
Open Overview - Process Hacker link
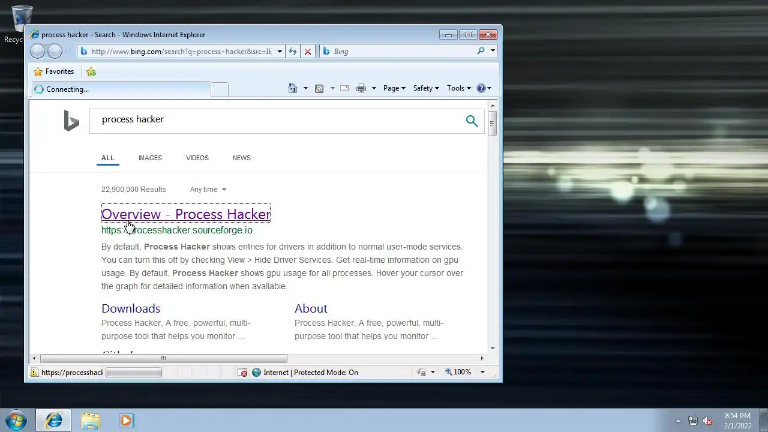[186, 214]
